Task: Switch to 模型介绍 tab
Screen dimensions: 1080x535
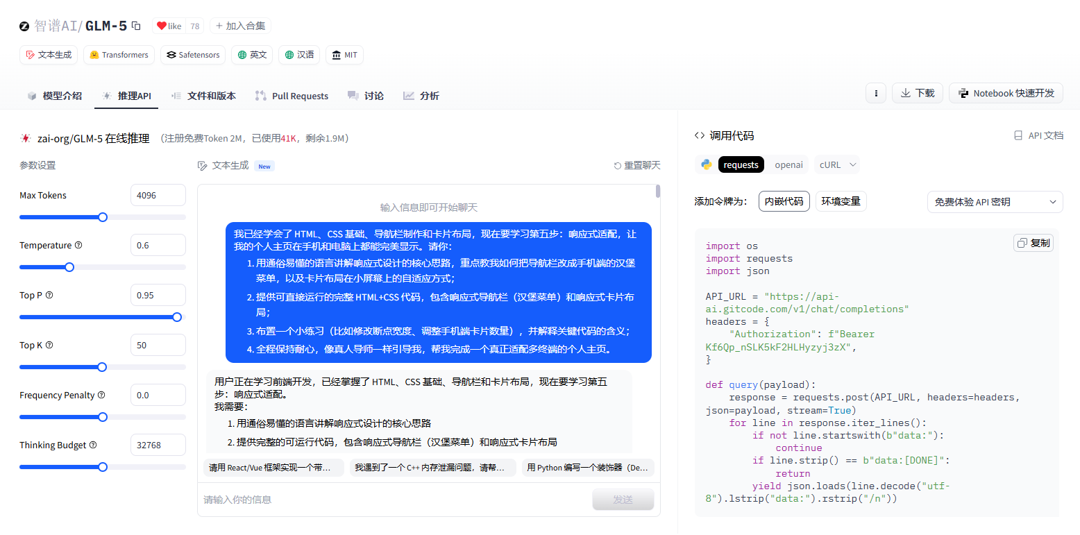Action: (54, 96)
